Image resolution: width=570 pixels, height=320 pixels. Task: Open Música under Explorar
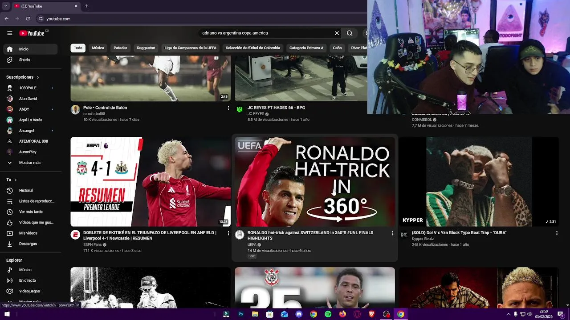31,270
